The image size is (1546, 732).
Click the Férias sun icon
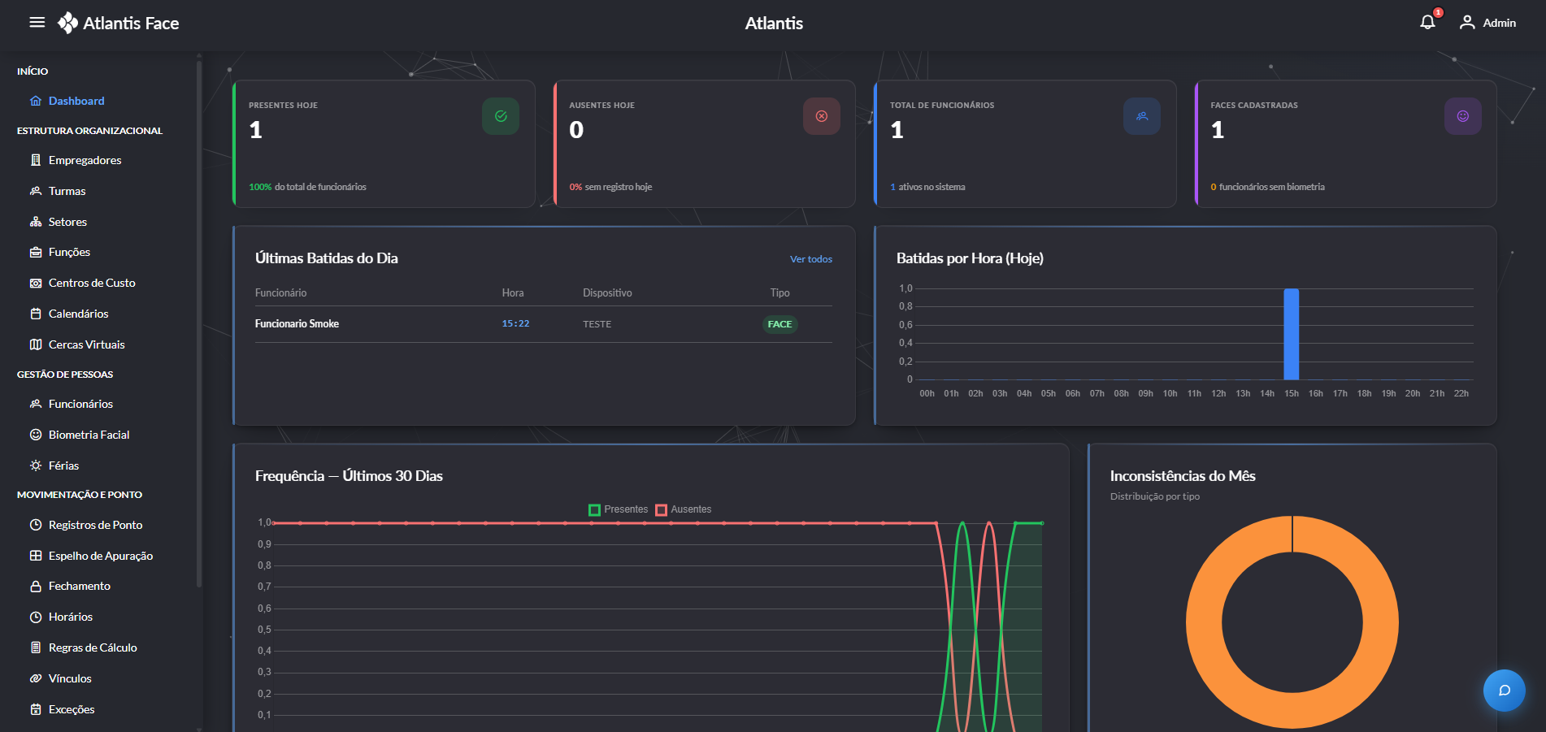(x=36, y=466)
